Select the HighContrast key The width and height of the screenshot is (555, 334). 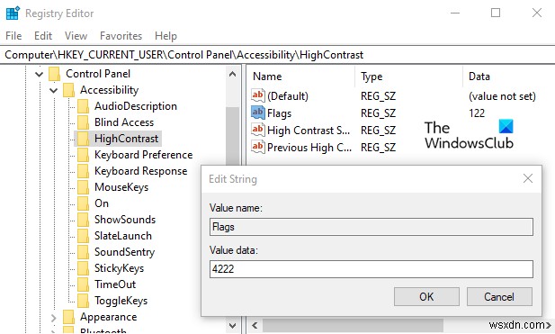tap(126, 139)
